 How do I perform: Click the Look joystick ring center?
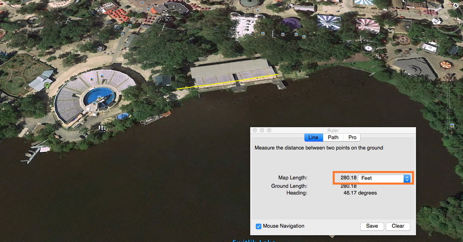(448, 17)
